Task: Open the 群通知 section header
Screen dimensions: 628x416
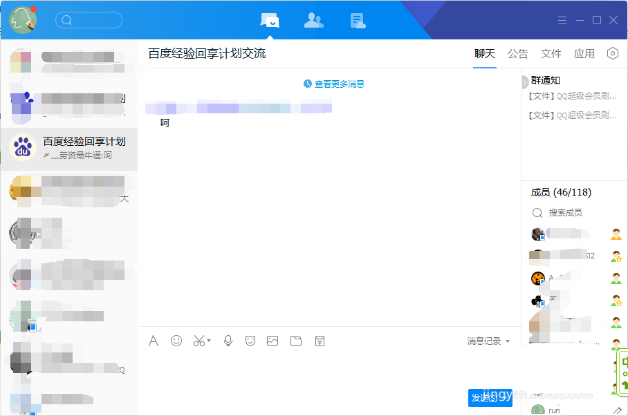Action: [546, 80]
